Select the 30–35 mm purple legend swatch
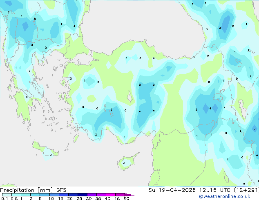The height and width of the screenshot is (200, 259). pyautogui.click(x=92, y=195)
